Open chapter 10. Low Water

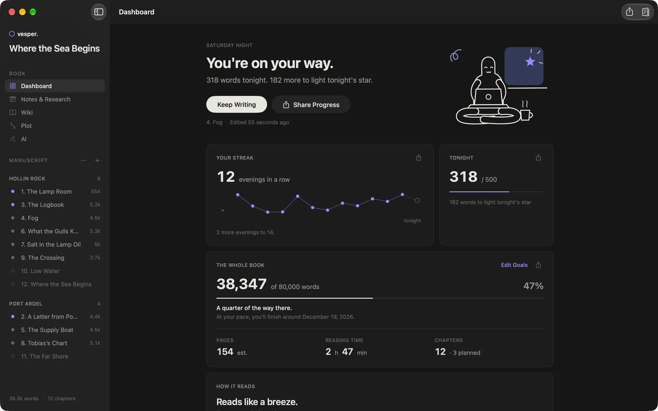[55, 271]
